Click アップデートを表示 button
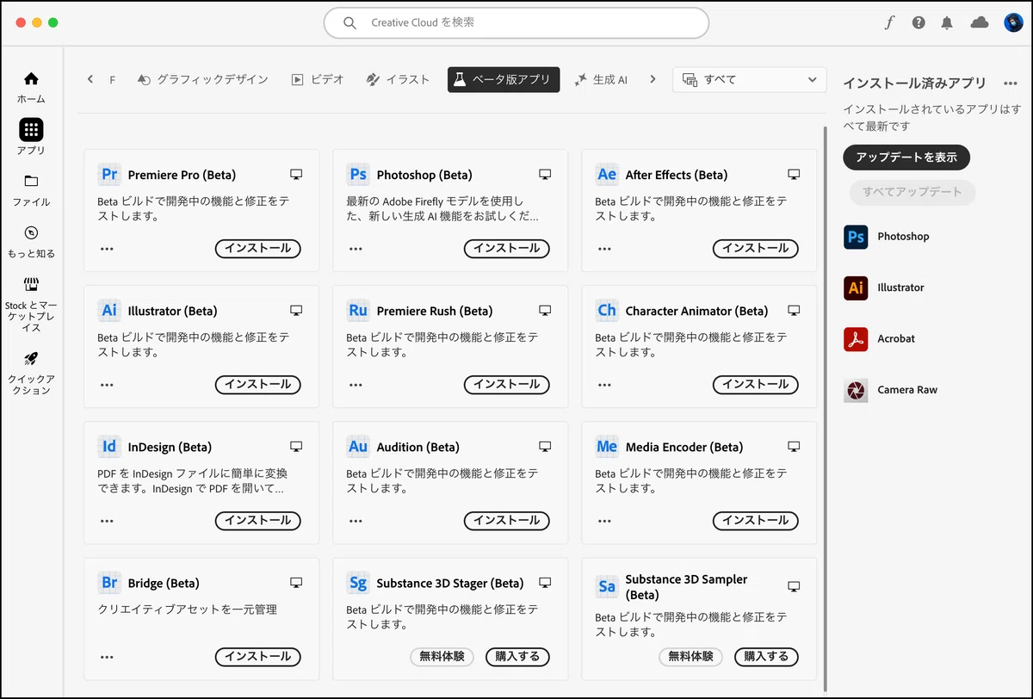Viewport: 1033px width, 699px height. 906,158
